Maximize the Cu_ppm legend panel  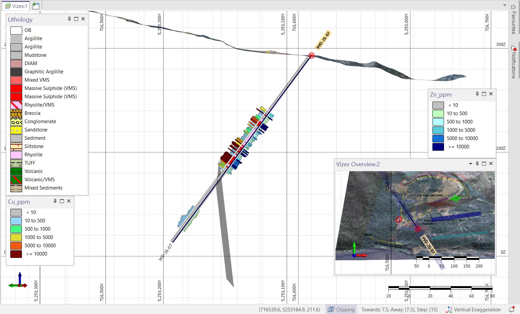click(62, 201)
